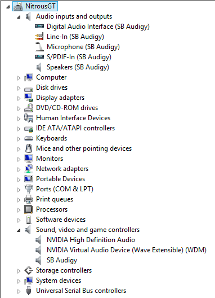Select the SB Audigy sound device

62,260
